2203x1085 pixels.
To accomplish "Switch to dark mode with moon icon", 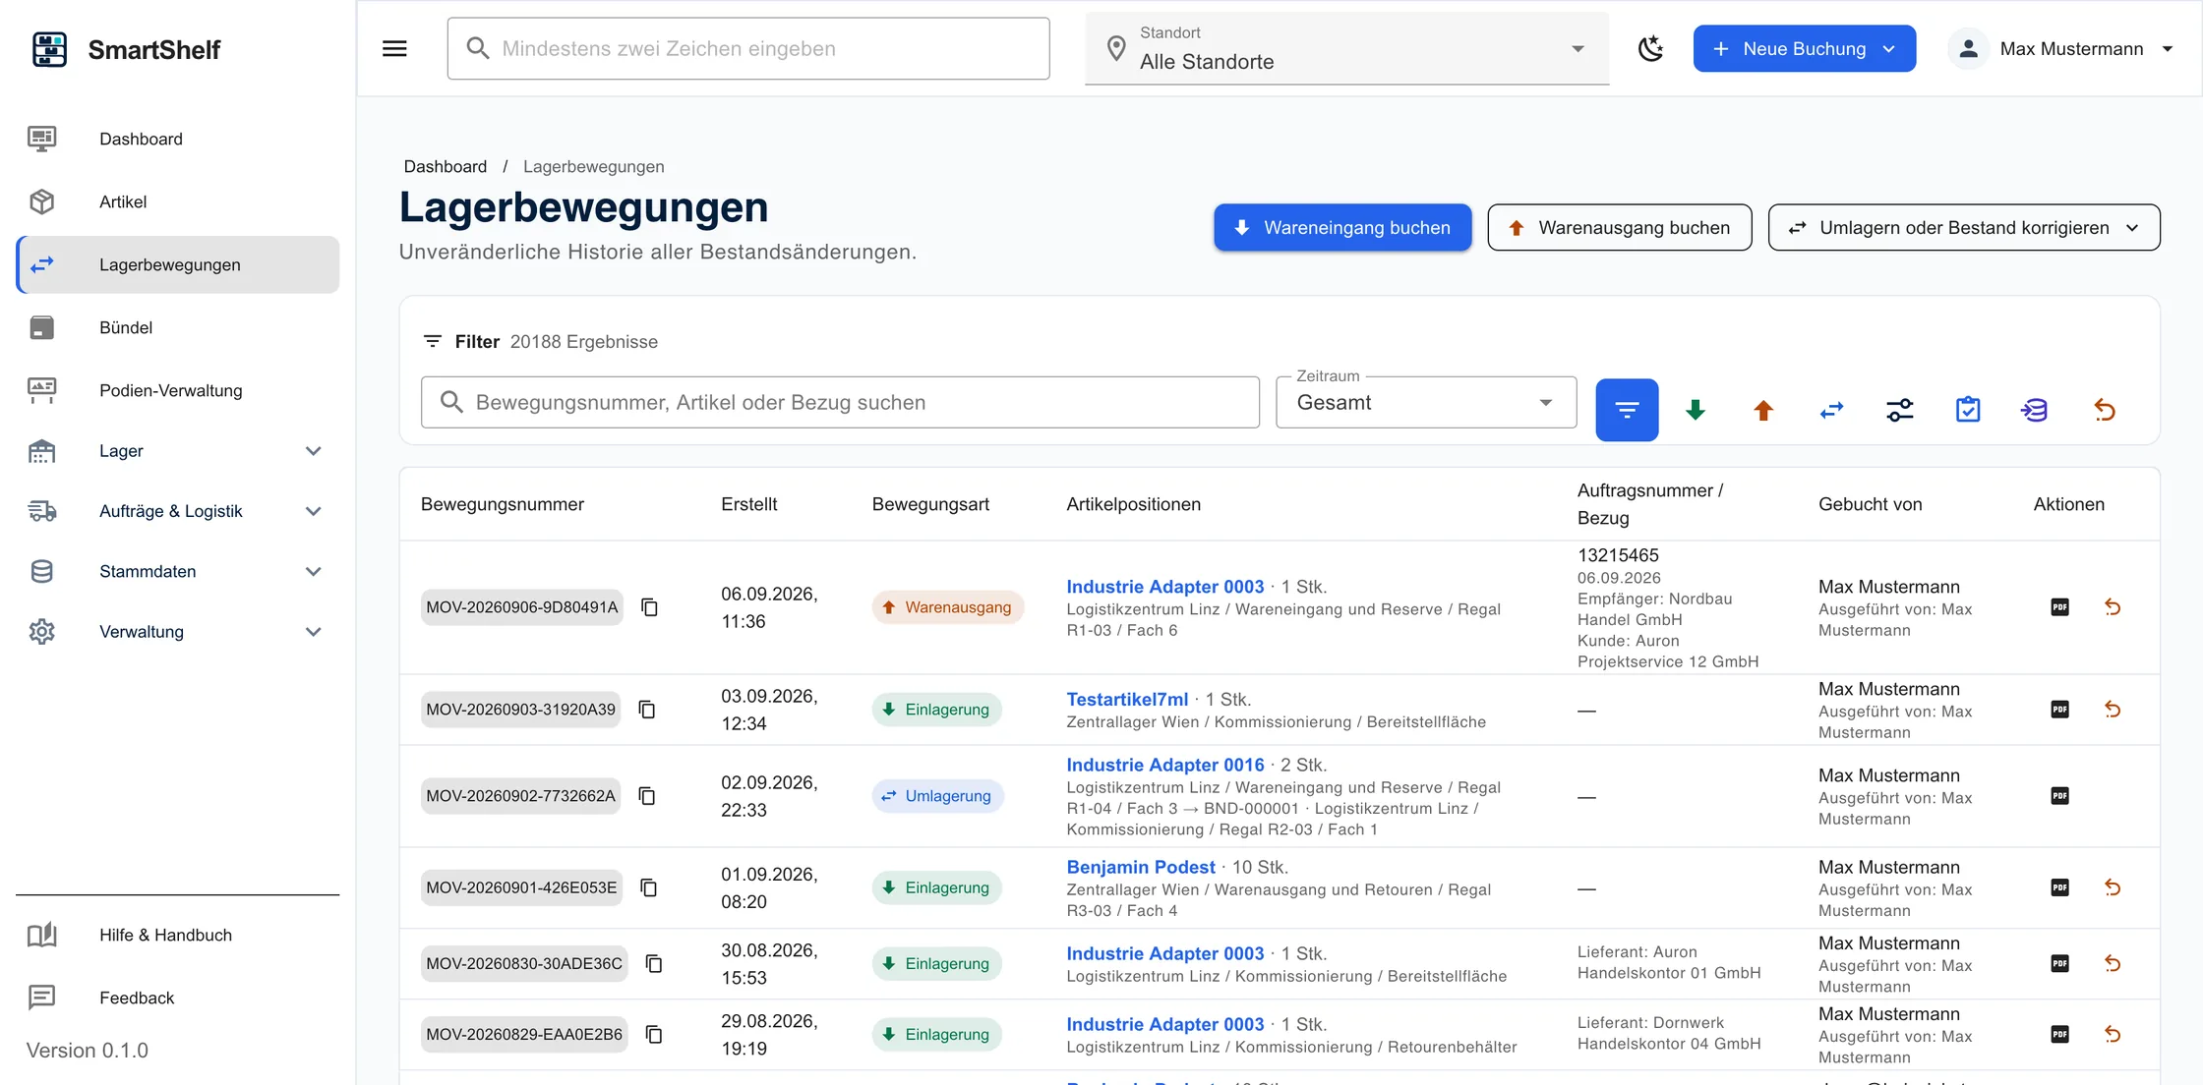I will [x=1651, y=48].
